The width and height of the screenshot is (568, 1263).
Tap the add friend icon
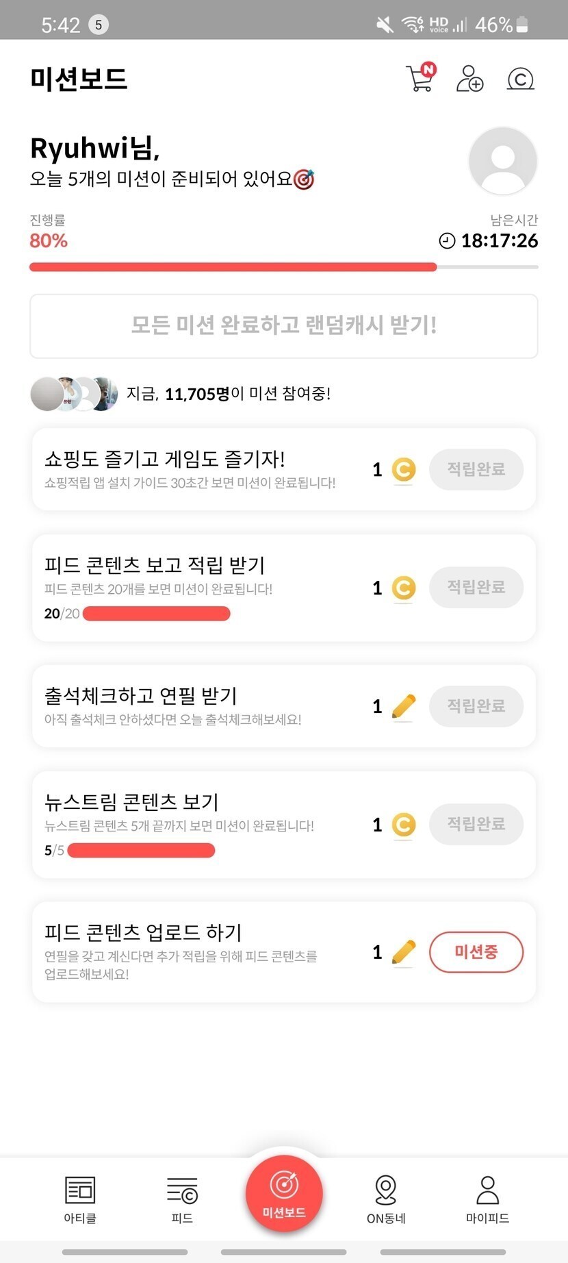tap(469, 79)
